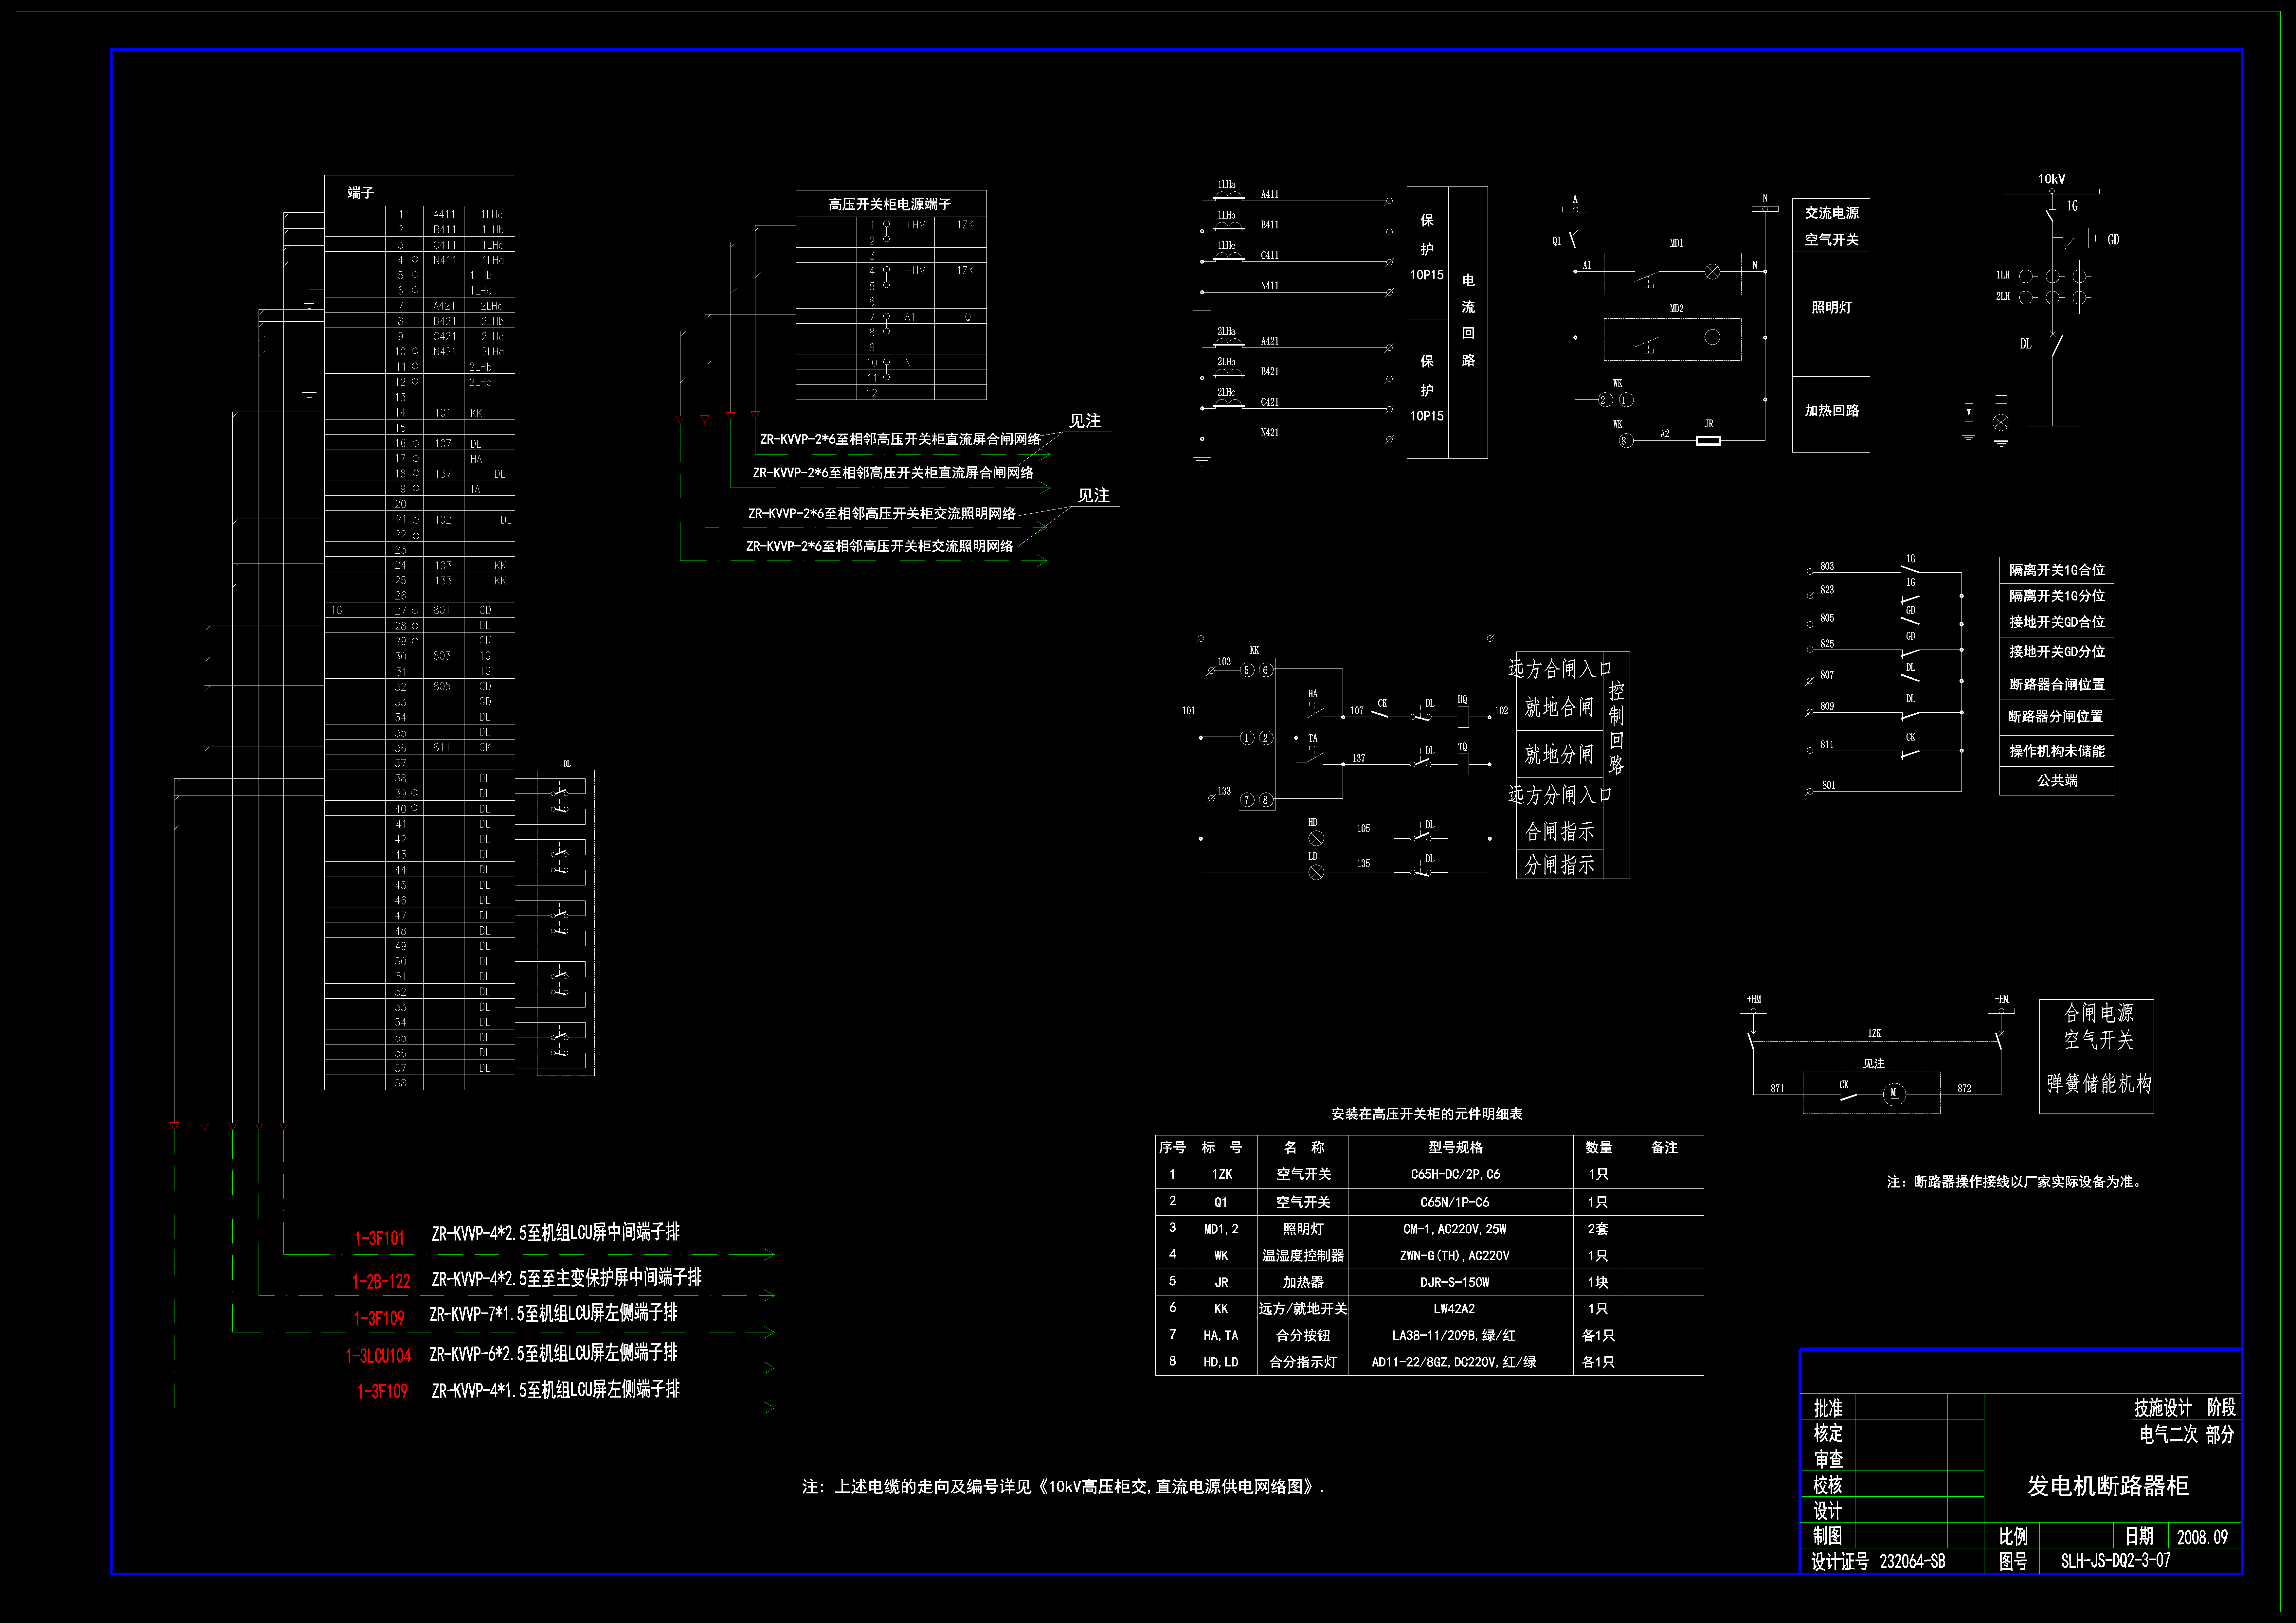
Task: Select the 远方合闸入口 label
Action: click(x=1560, y=669)
